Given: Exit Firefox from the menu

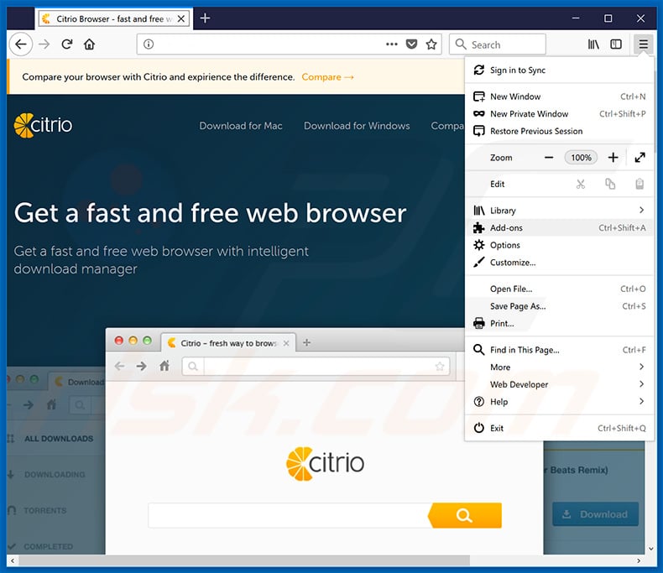Looking at the screenshot, I should [x=559, y=428].
